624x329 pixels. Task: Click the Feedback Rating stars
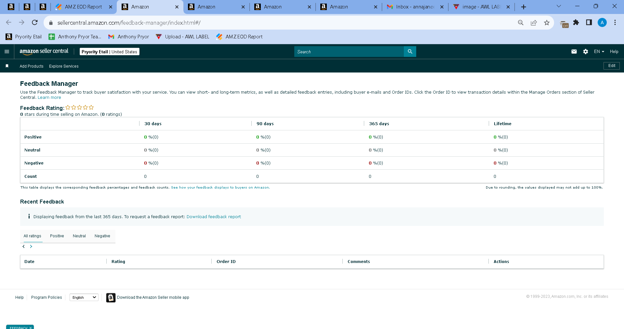(80, 107)
